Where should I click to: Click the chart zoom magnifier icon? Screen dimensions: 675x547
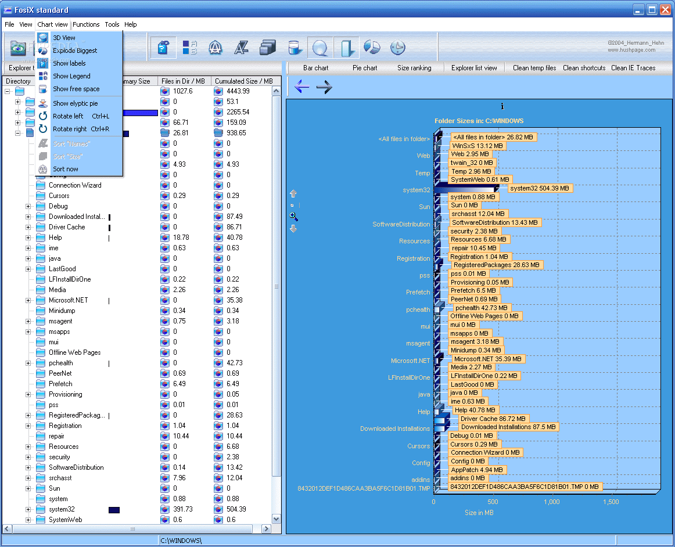[293, 216]
